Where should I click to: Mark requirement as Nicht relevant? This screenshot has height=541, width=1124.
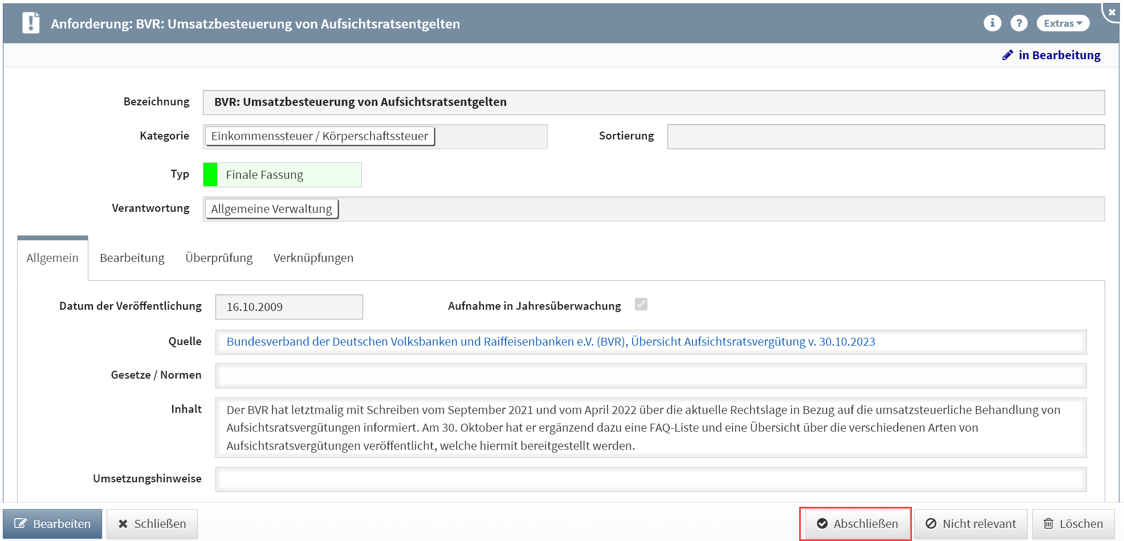(x=971, y=524)
